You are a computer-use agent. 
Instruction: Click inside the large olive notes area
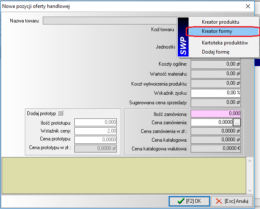(124, 175)
